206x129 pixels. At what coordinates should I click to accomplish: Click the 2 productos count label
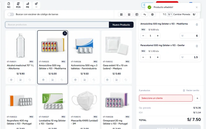click(x=144, y=91)
